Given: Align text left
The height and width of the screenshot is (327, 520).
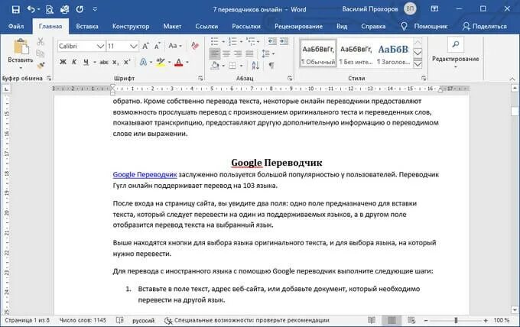Looking at the screenshot, I should (215, 53).
